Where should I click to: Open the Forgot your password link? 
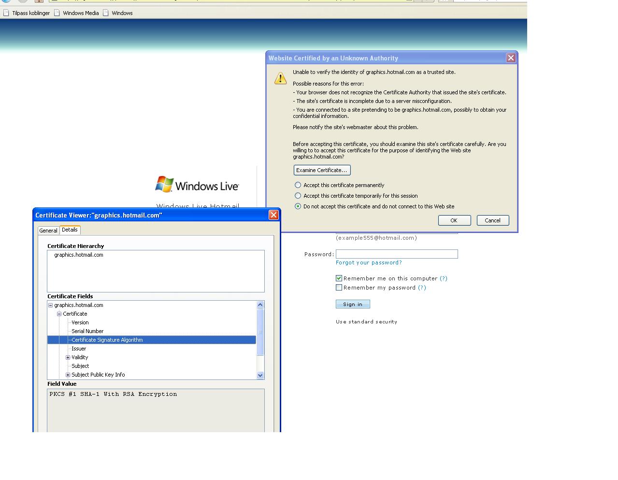(x=369, y=262)
